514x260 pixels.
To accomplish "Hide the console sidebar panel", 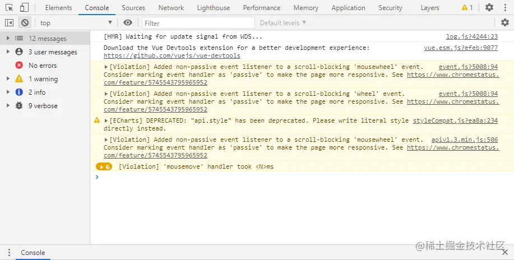I will 9,22.
